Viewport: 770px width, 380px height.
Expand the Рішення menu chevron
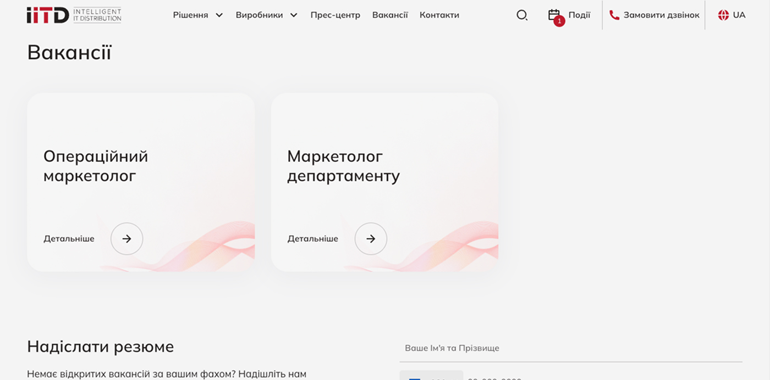tap(219, 15)
